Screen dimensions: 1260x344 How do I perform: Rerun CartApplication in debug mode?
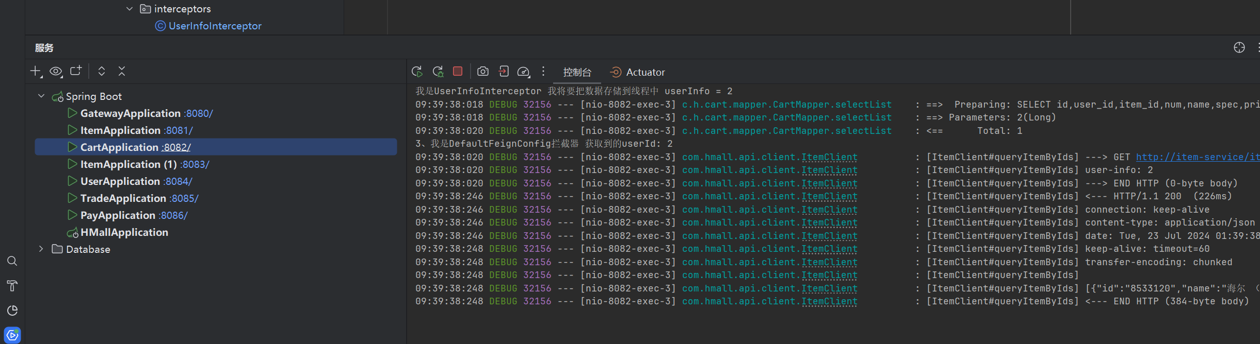[438, 72]
